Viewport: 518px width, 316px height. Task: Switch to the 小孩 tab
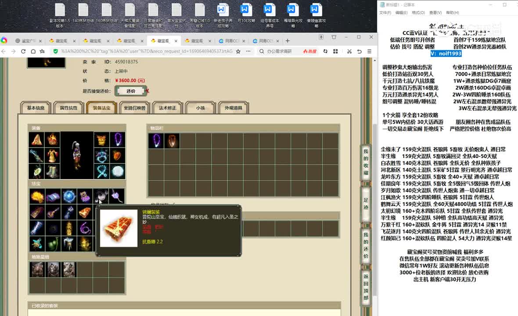(x=201, y=108)
